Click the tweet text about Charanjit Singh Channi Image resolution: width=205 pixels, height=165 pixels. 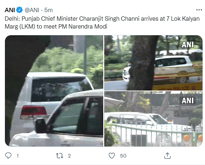click(102, 22)
